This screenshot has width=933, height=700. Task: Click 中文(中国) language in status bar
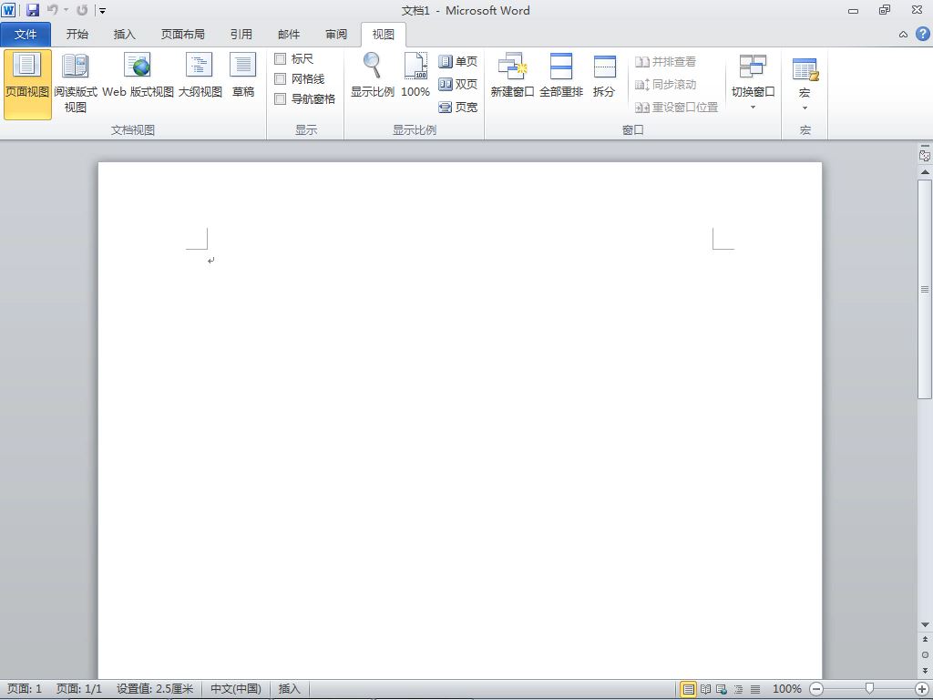pos(236,689)
